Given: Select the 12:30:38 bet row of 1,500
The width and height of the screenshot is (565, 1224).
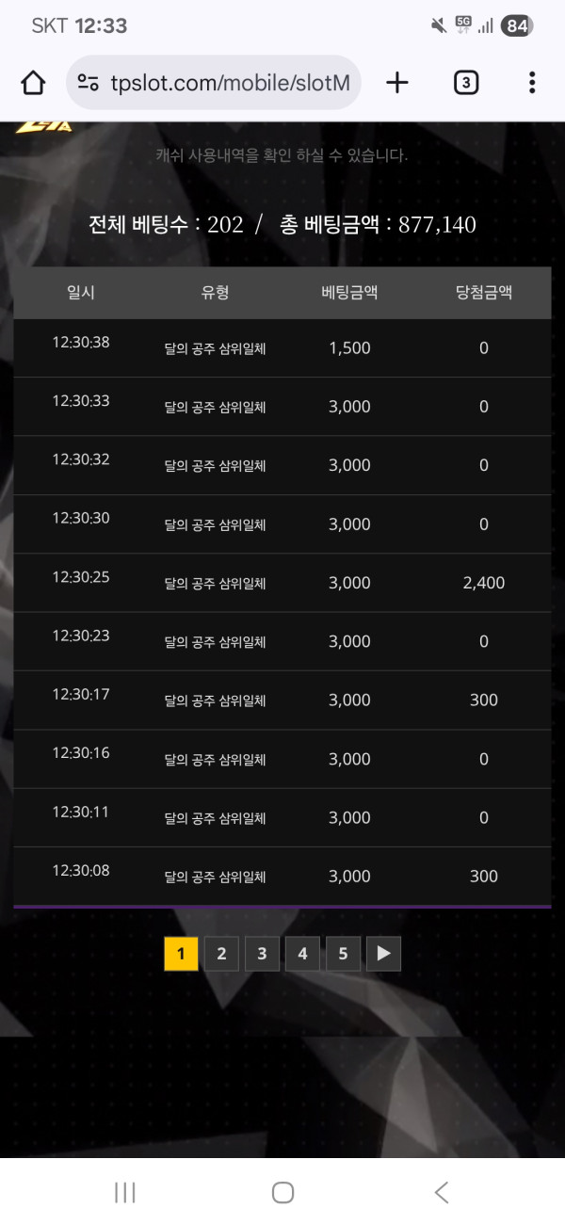Looking at the screenshot, I should pos(282,347).
